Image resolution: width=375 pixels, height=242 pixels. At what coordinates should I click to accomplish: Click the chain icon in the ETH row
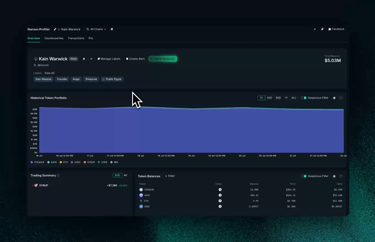[220, 201]
